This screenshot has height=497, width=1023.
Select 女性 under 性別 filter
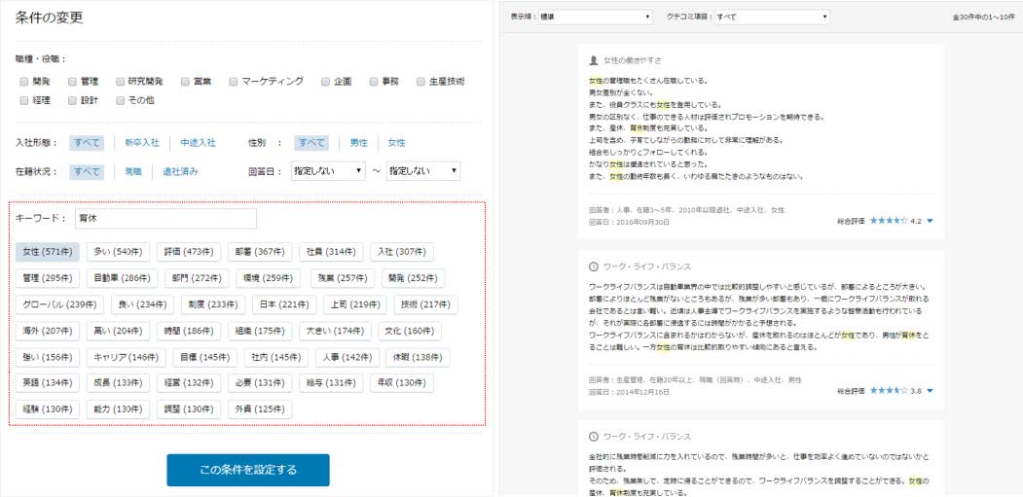pos(396,142)
